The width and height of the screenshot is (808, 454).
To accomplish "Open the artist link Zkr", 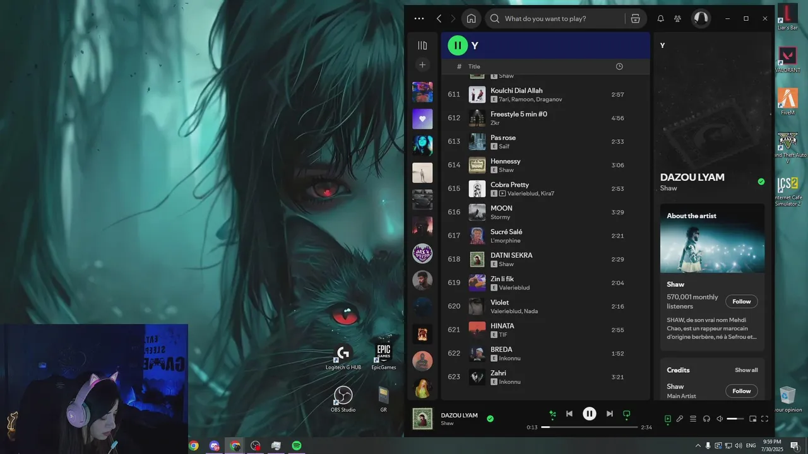I will point(495,123).
